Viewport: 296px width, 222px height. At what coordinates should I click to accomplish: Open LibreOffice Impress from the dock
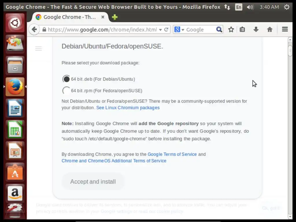pos(15,151)
